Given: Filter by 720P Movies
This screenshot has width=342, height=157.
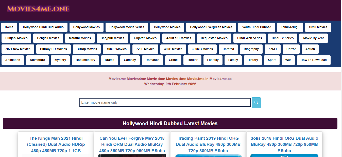Looking at the screenshot, I should tap(145, 49).
